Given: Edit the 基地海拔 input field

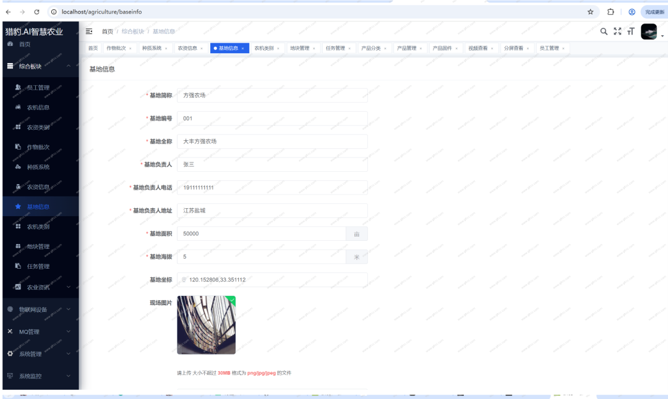Looking at the screenshot, I should tap(261, 256).
